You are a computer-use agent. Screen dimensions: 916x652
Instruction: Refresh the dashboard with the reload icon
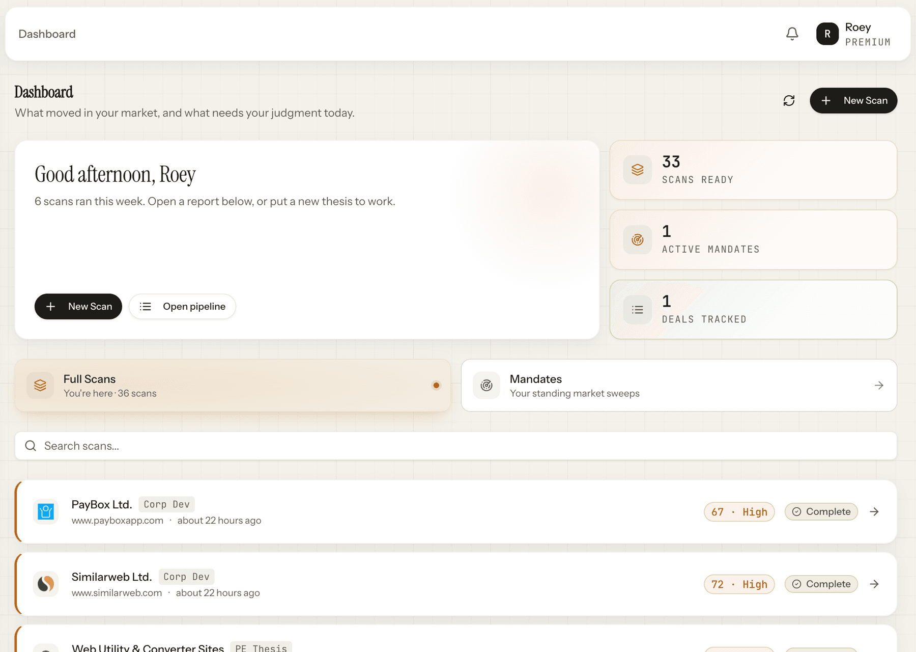point(789,100)
